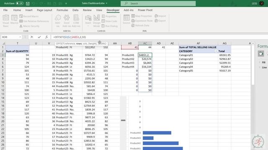Click the "Sum of QUANTITY" header cell
This screenshot has width=268, height=150.
(17, 51)
